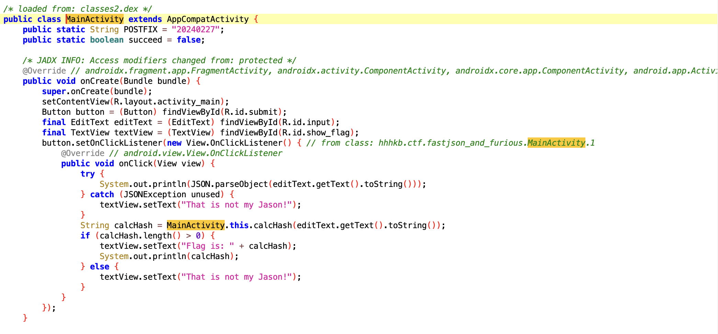Click the R.id.submit reference
The width and height of the screenshot is (718, 334).
pos(251,112)
